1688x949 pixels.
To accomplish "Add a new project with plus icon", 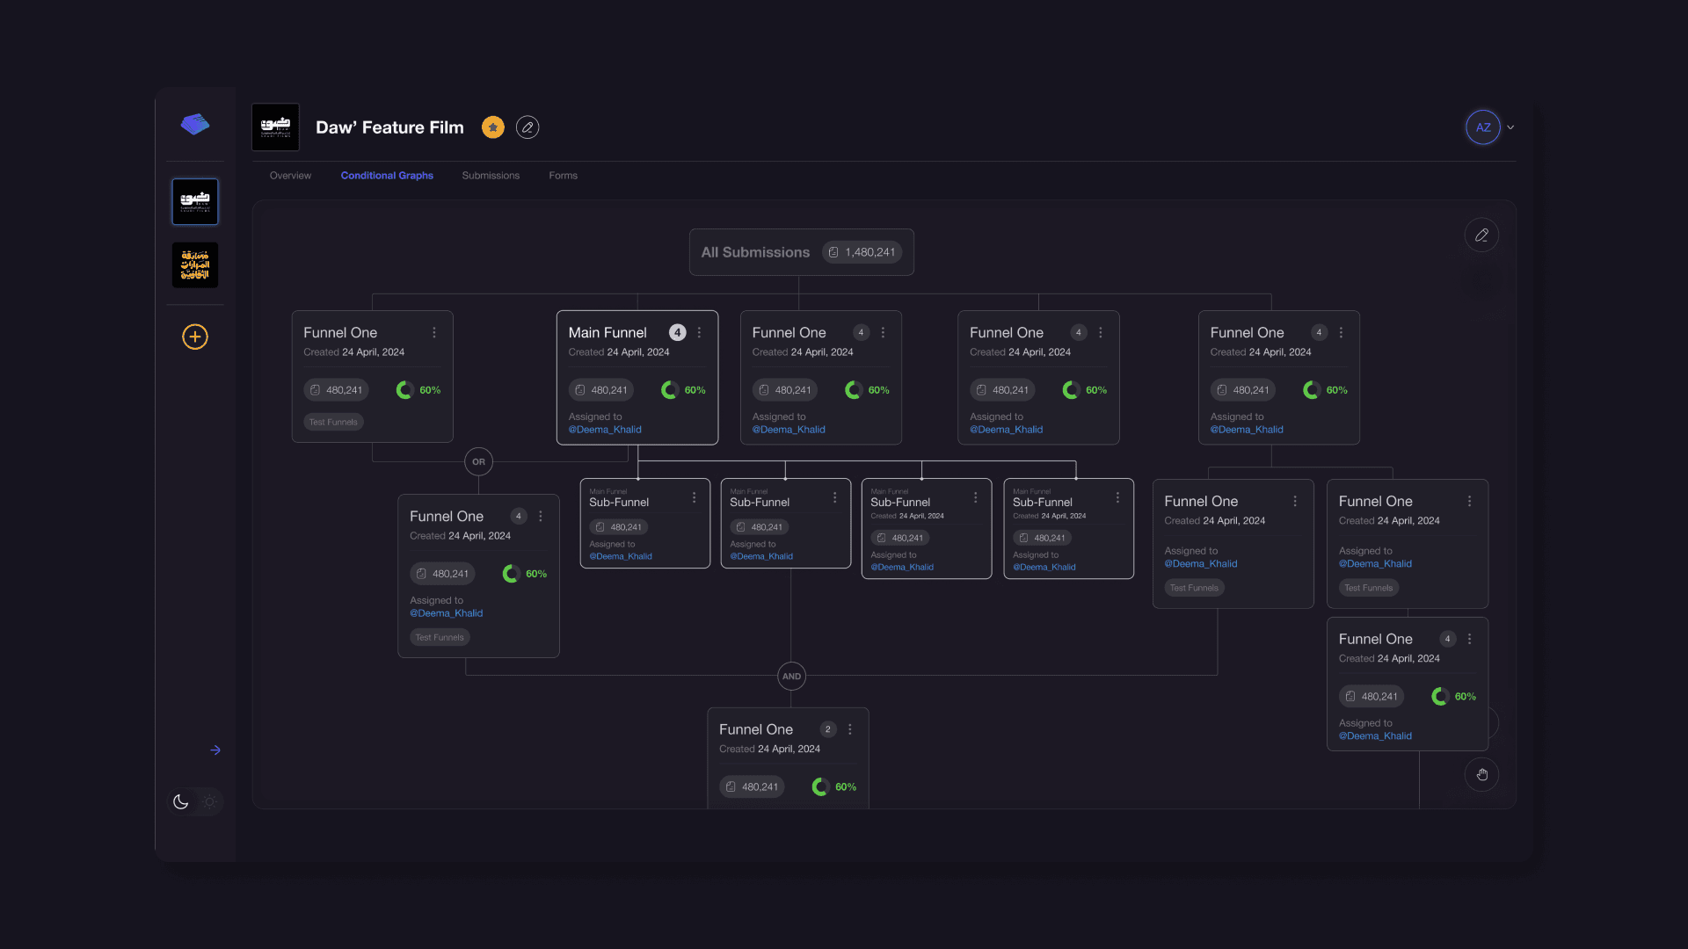I will coord(195,337).
